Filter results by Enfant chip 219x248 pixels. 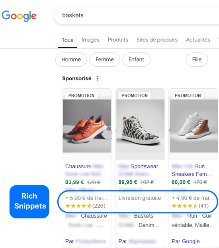coord(136,60)
